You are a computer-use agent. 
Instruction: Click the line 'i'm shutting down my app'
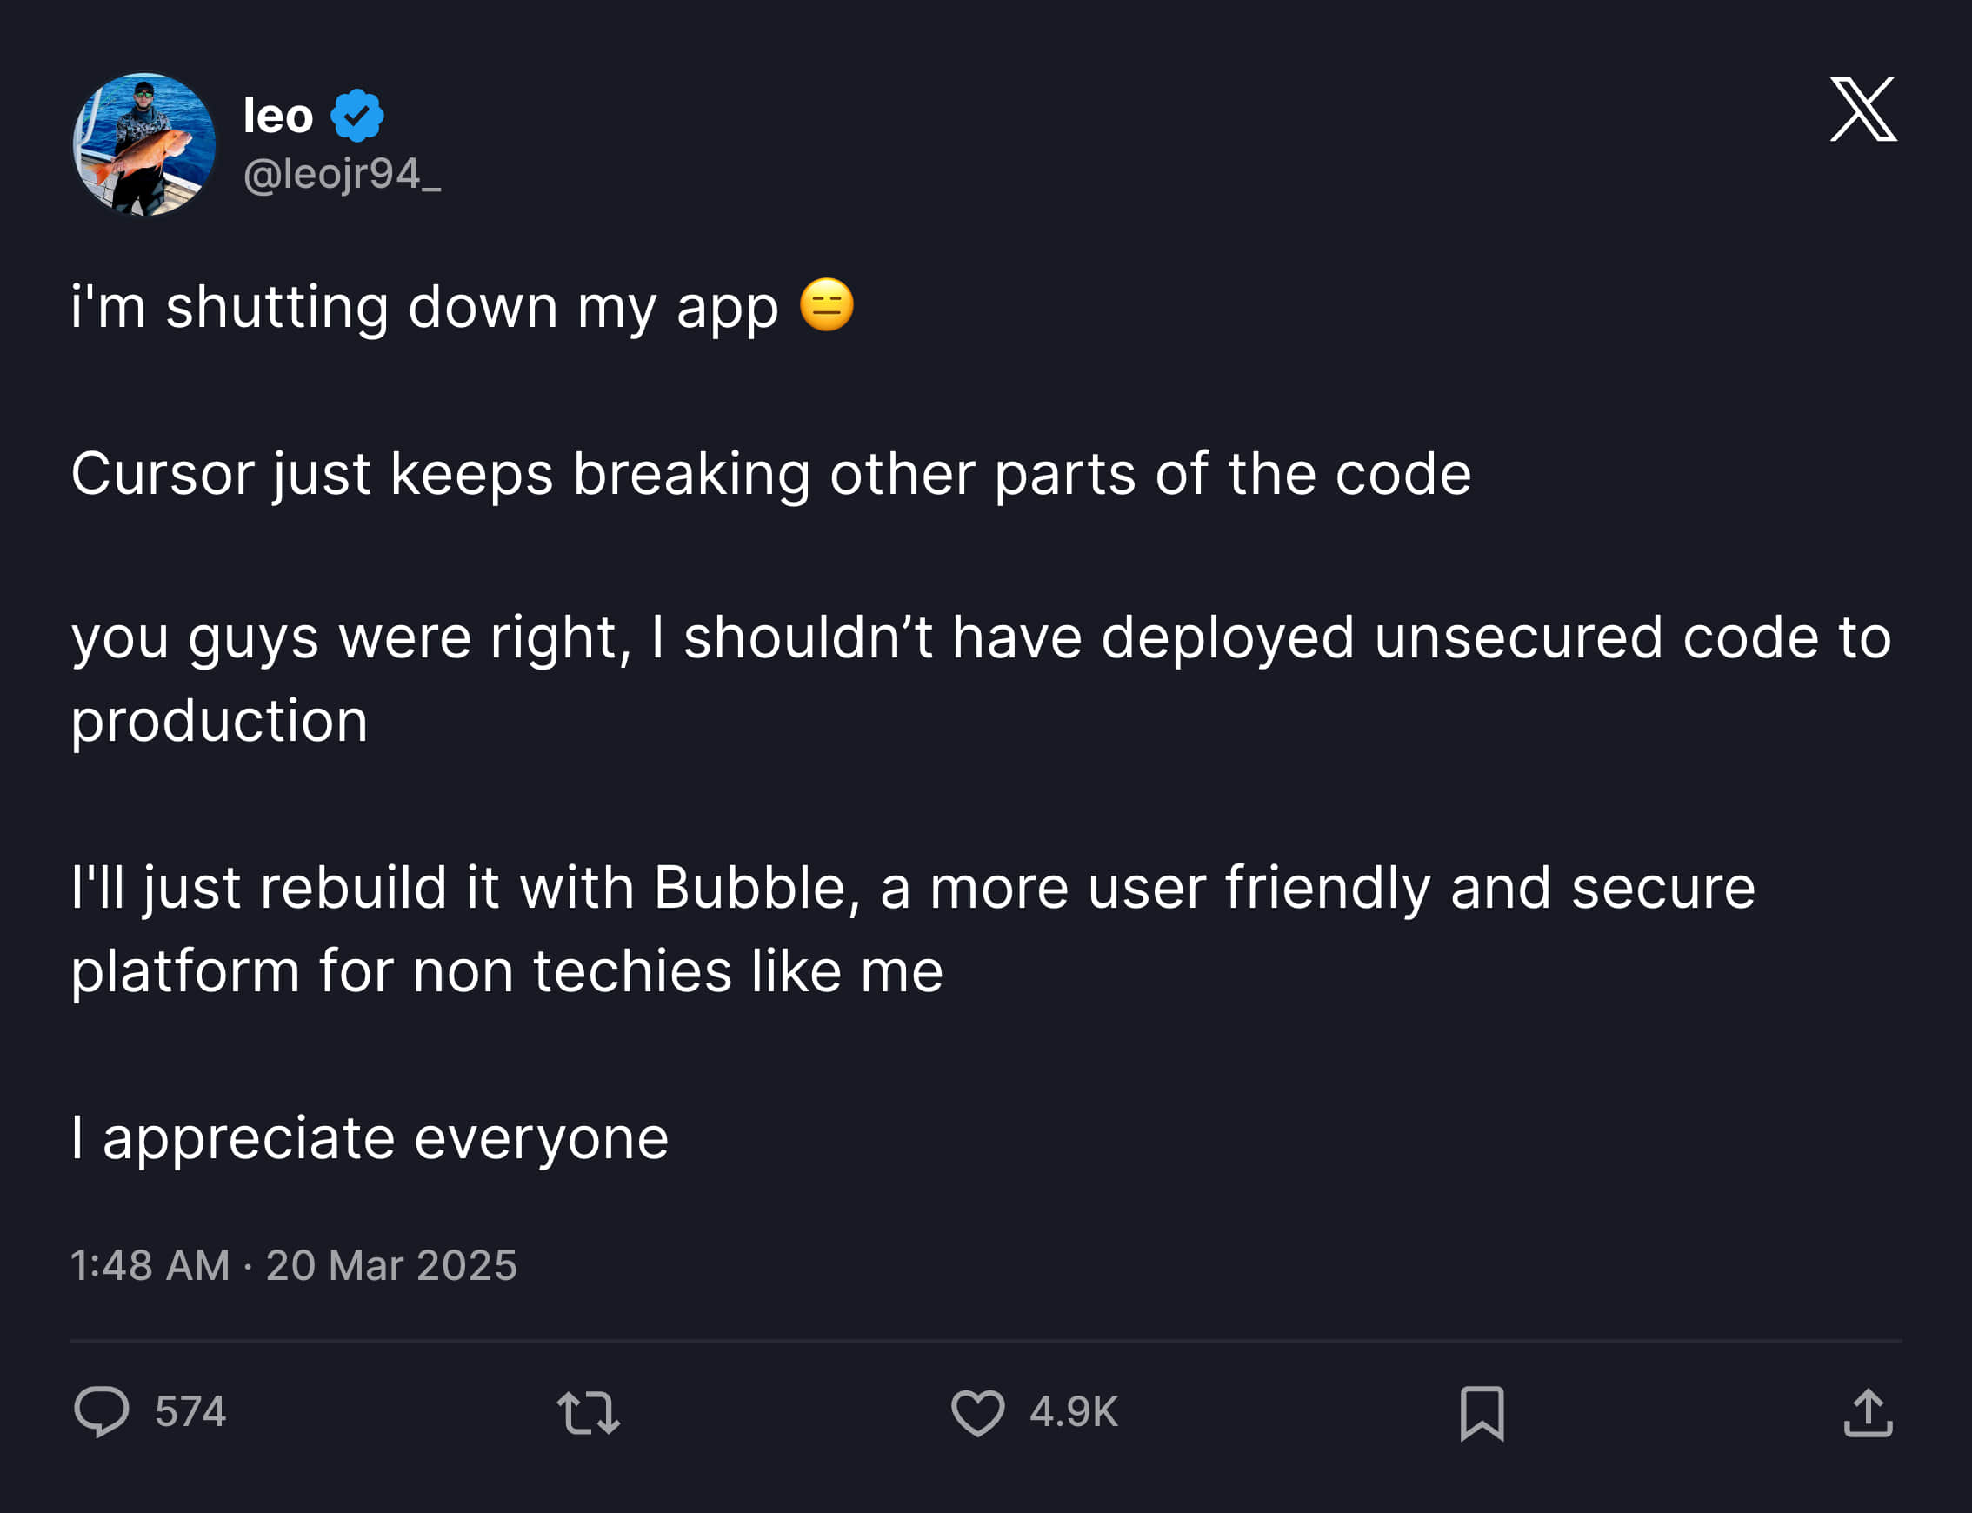coord(423,307)
